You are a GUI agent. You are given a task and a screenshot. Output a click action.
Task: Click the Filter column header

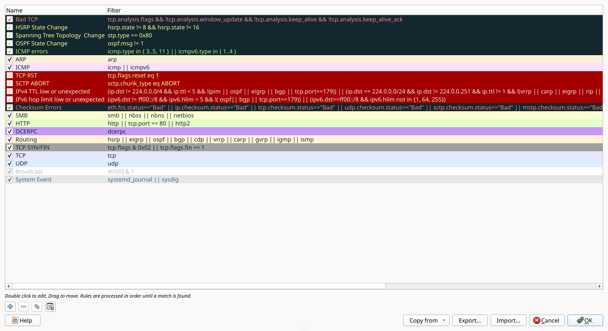[x=312, y=10]
